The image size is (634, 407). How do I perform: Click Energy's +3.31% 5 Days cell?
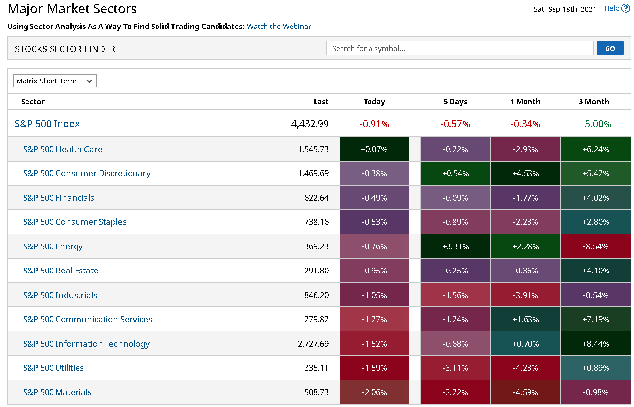(455, 246)
